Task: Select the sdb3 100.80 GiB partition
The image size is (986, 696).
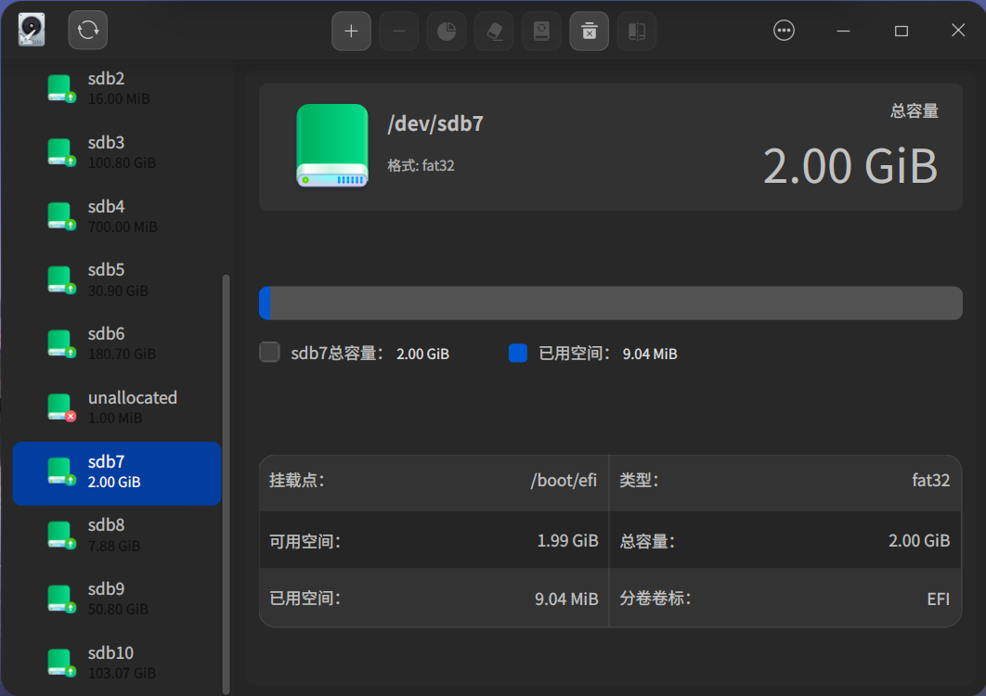Action: [117, 152]
